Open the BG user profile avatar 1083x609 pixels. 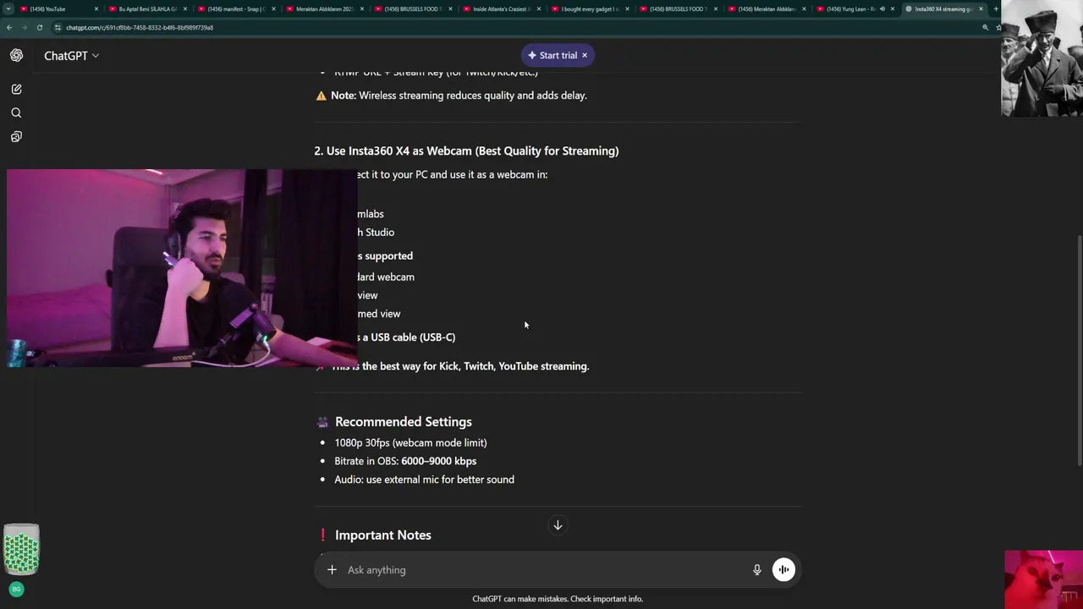(16, 590)
